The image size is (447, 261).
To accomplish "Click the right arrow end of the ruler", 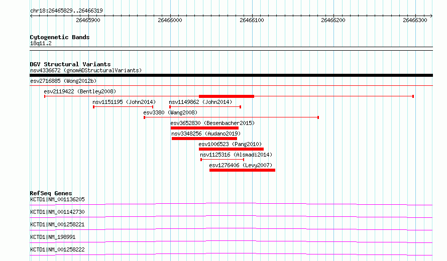I will point(431,16).
